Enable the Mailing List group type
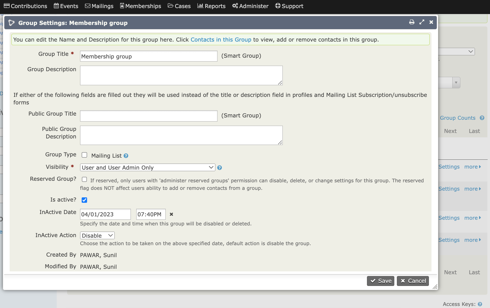Screen dimensions: 490x308 pos(84,155)
